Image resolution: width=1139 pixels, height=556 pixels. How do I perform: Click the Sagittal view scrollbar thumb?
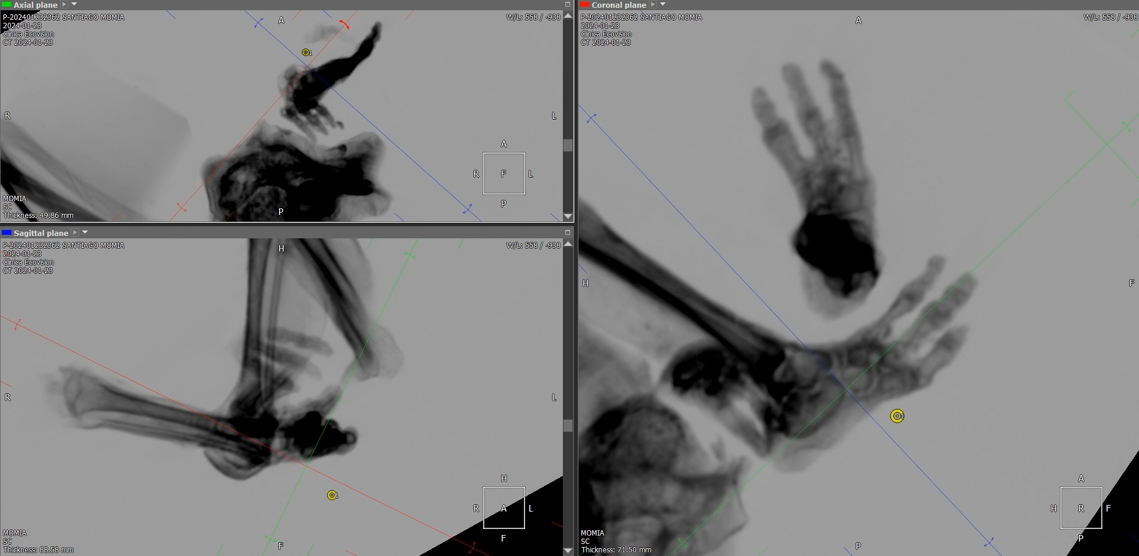pyautogui.click(x=568, y=426)
